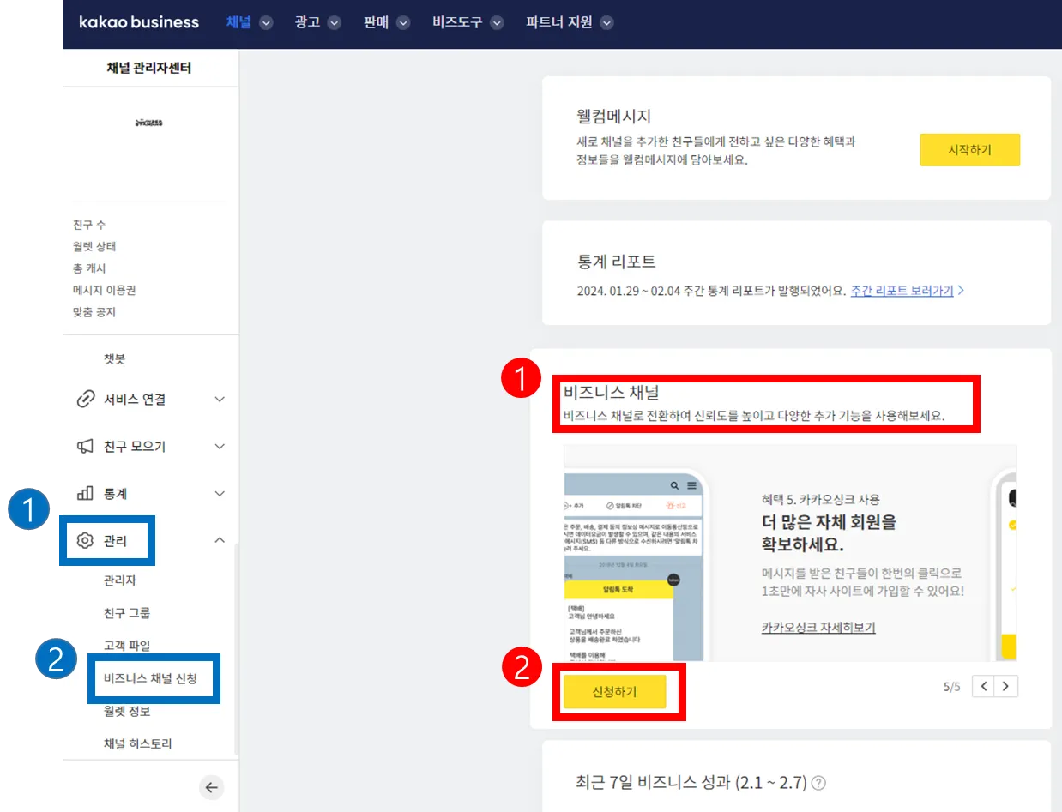Click 맞춤 공지 in sidebar
This screenshot has width=1062, height=812.
tap(94, 312)
